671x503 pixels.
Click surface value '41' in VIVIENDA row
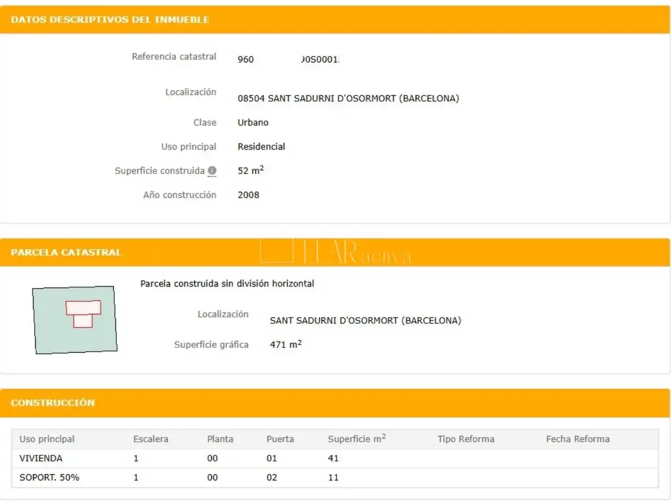tap(333, 458)
